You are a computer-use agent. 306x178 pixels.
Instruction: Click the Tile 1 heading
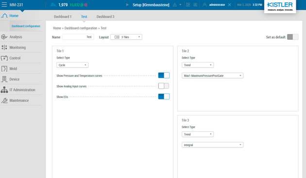point(60,51)
